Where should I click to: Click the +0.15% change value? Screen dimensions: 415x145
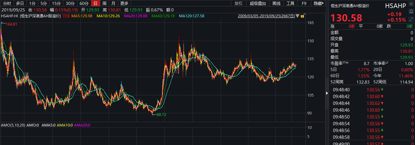(x=396, y=20)
